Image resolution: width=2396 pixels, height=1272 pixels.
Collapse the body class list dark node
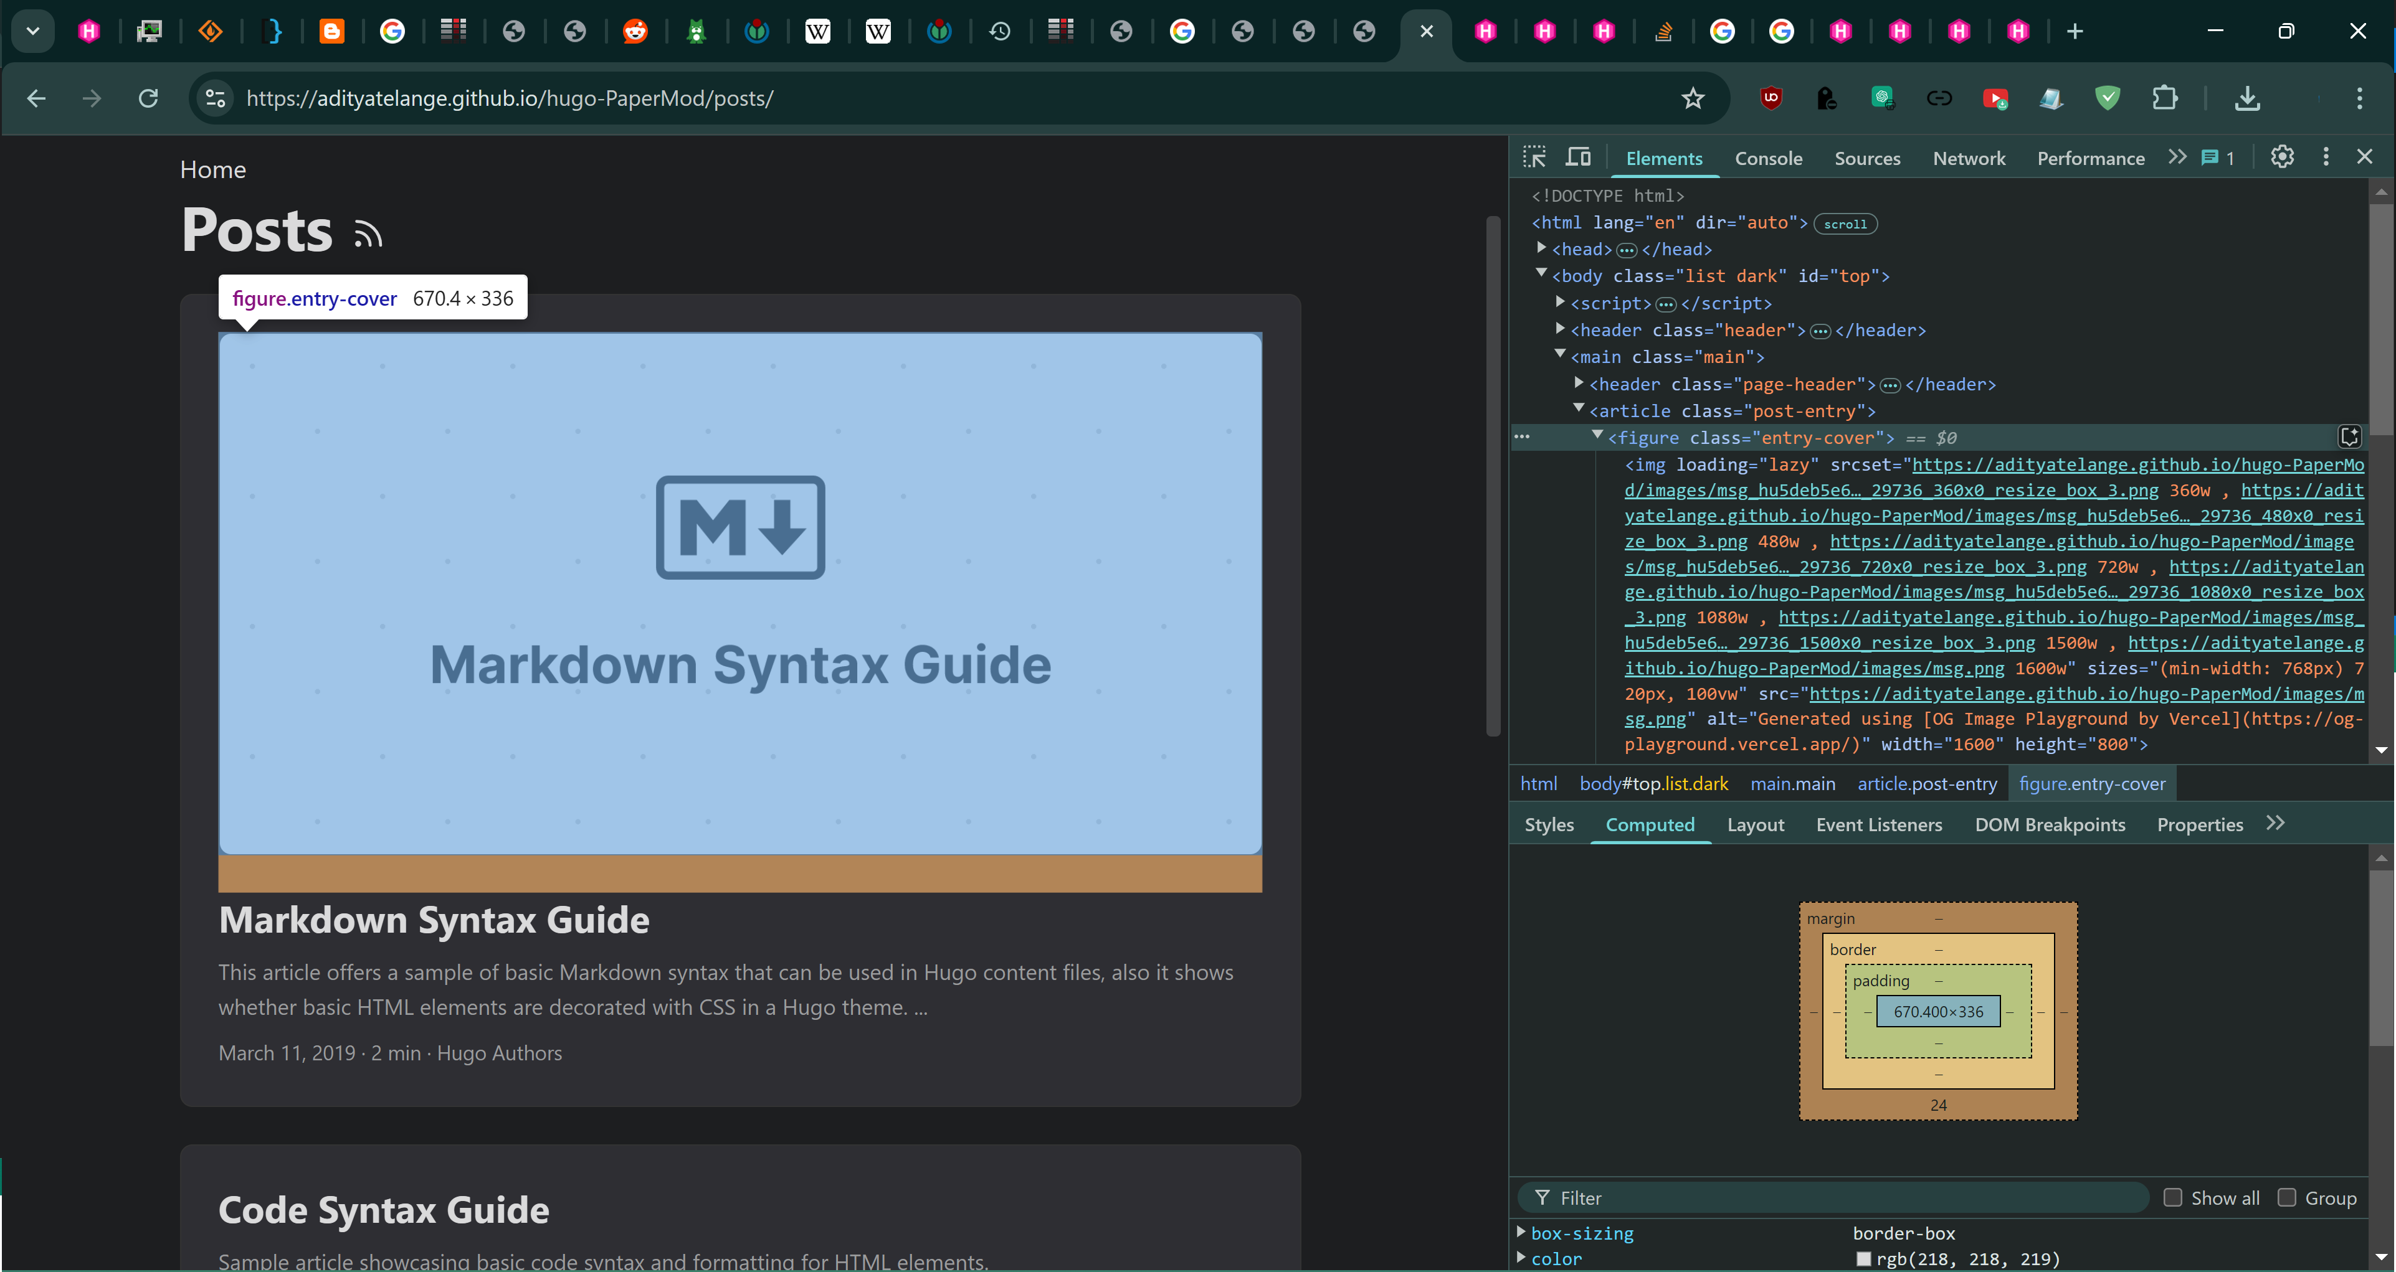coord(1541,273)
